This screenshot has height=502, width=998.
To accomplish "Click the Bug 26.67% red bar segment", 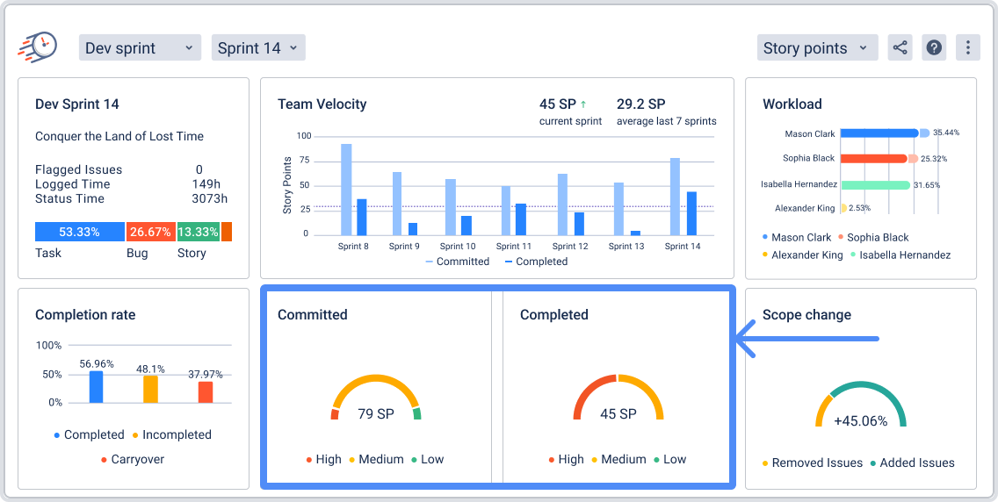I will [x=150, y=232].
